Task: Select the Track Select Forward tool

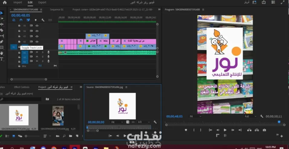Action: 2,19
